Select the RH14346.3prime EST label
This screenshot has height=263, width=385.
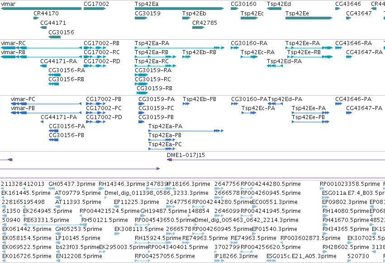(122, 184)
